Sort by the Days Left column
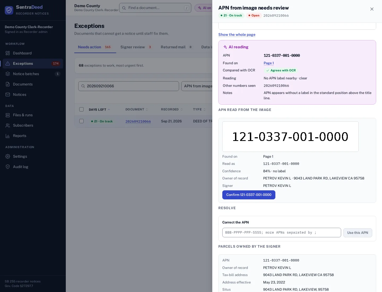Screen dimensions: 382x292 click(x=99, y=109)
